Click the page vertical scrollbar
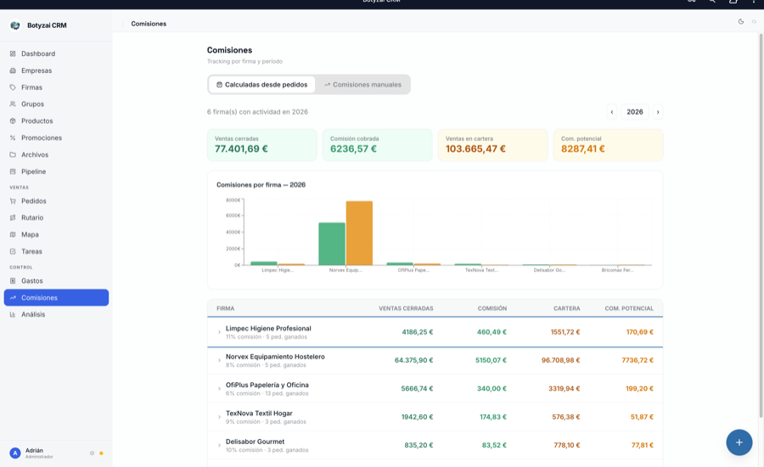Viewport: 764px width, 467px height. 761,224
